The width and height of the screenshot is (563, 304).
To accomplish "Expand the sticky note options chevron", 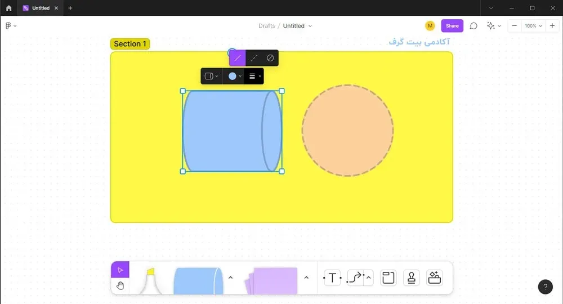I will [306, 278].
